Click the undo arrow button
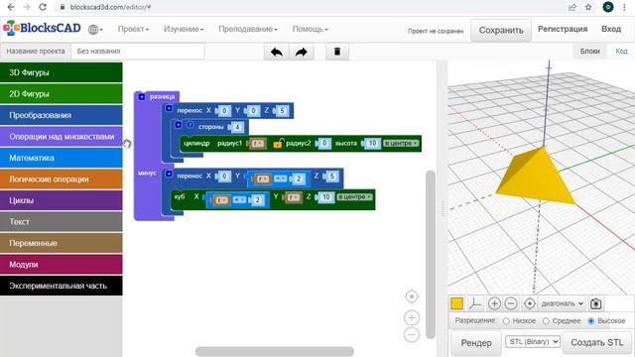The height and width of the screenshot is (357, 635). (x=277, y=52)
